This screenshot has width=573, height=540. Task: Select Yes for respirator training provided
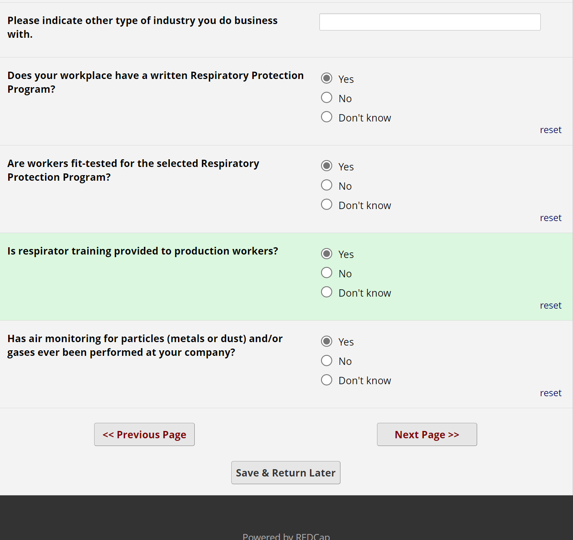(327, 254)
